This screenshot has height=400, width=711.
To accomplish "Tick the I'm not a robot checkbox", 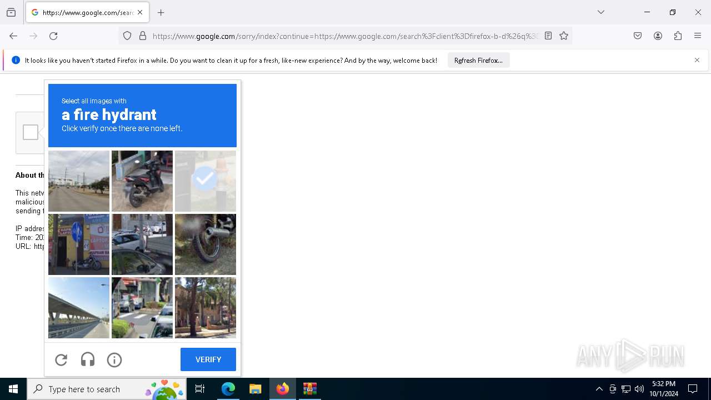I will point(31,132).
